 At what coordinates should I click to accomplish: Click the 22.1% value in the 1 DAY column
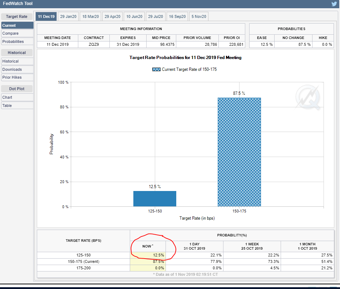click(x=216, y=255)
